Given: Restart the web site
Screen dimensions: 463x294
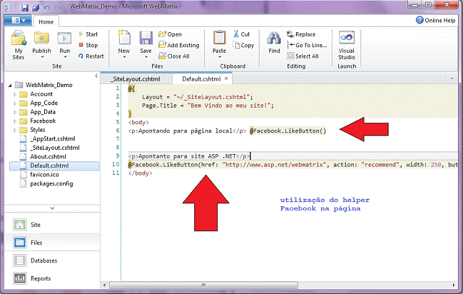Looking at the screenshot, I should point(91,56).
